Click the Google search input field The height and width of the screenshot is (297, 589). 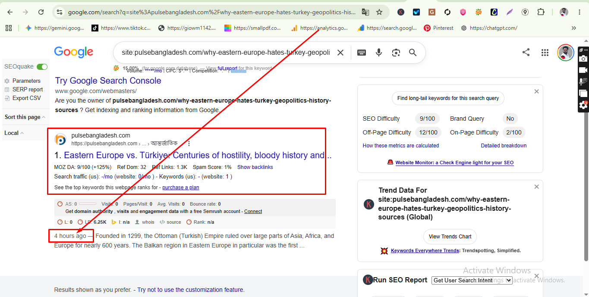(x=226, y=53)
